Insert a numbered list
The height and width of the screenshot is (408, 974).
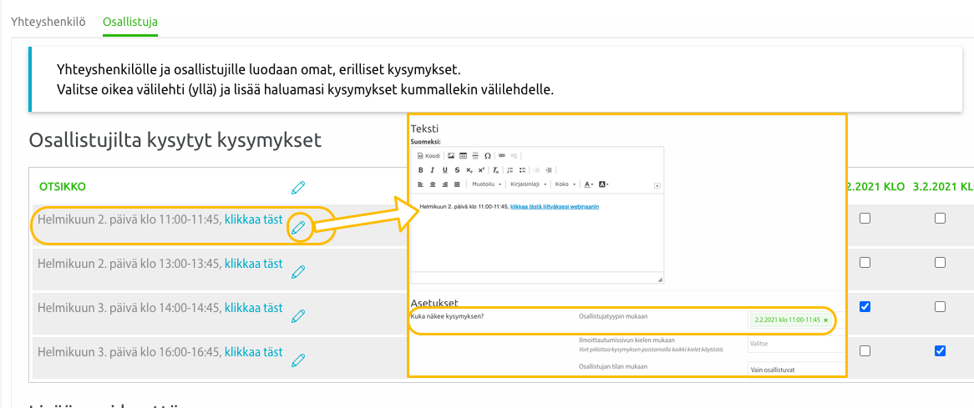(510, 170)
